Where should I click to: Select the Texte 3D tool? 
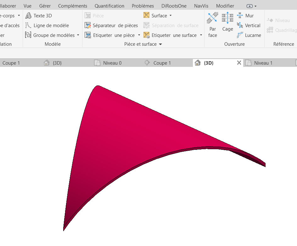pyautogui.click(x=39, y=15)
